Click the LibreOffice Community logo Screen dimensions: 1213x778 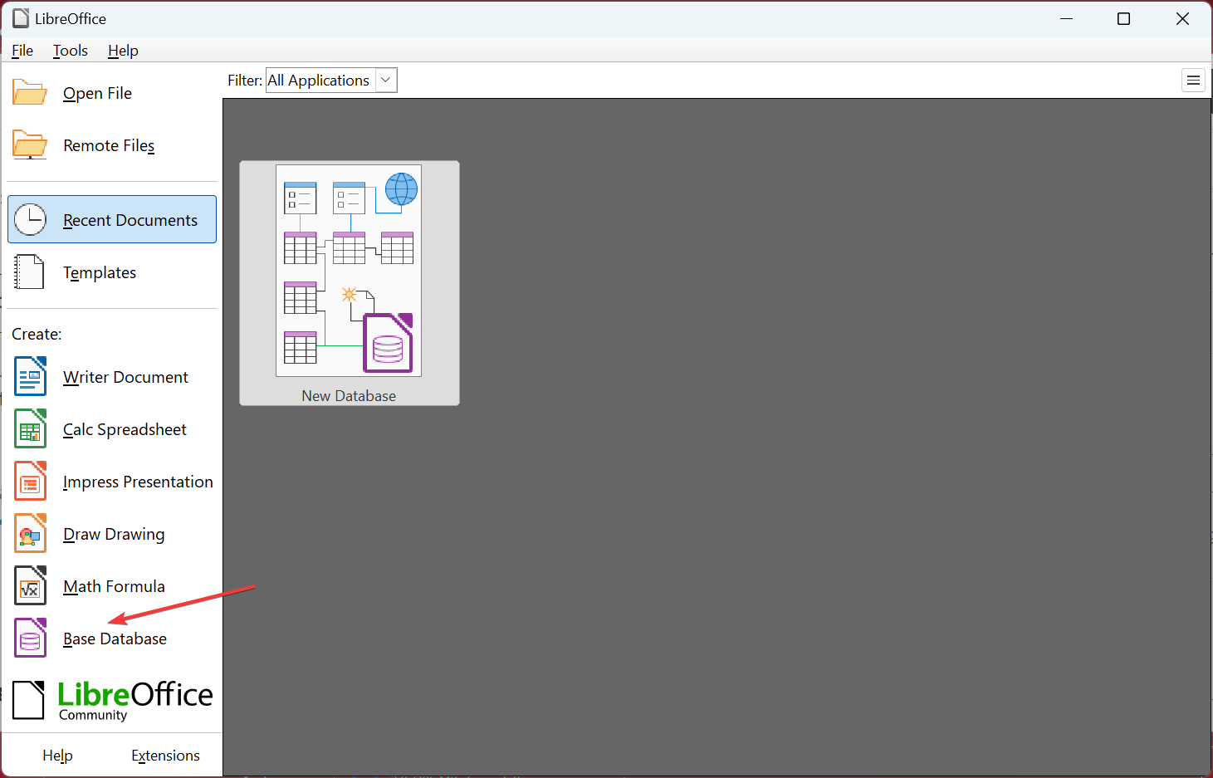[x=112, y=701]
